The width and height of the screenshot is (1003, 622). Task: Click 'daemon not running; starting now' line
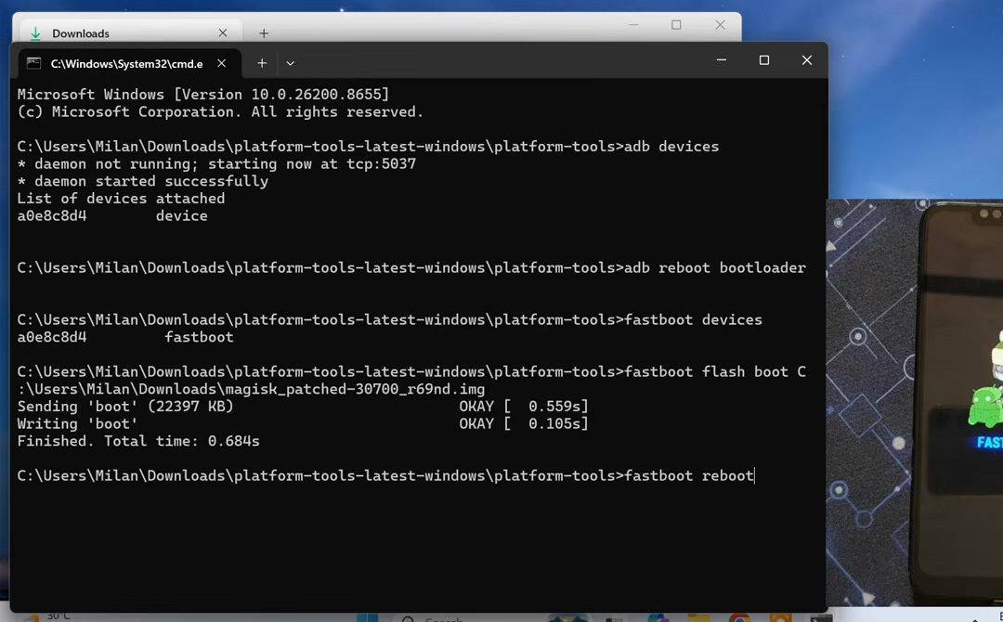point(216,164)
